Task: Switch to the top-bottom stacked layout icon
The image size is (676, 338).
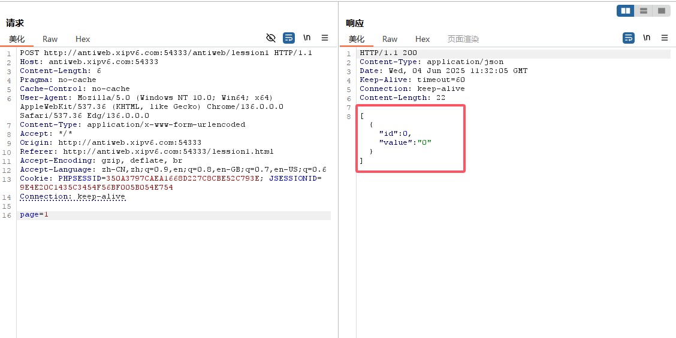Action: point(644,11)
